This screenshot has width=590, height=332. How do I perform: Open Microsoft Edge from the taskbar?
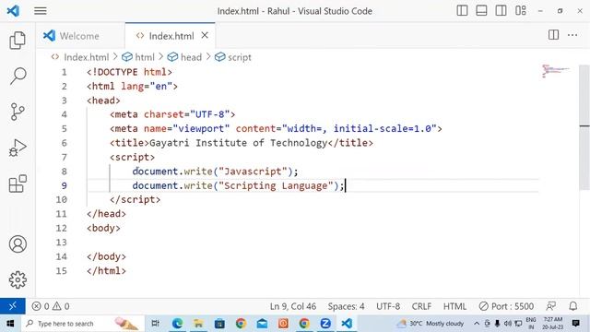click(177, 324)
